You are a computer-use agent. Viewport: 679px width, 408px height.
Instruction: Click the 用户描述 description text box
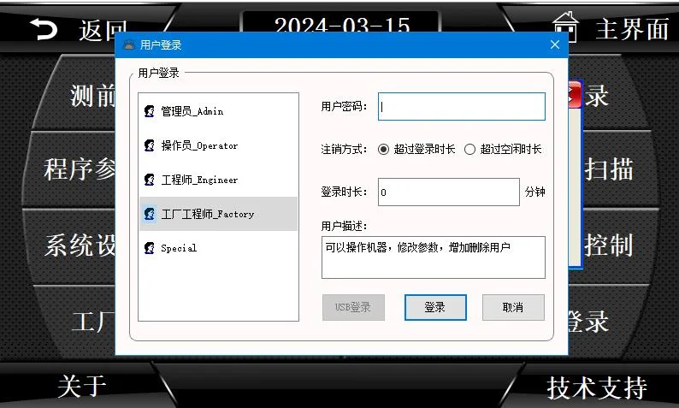(433, 257)
